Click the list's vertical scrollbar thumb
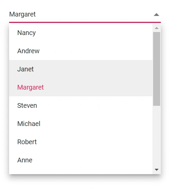 click(156, 69)
